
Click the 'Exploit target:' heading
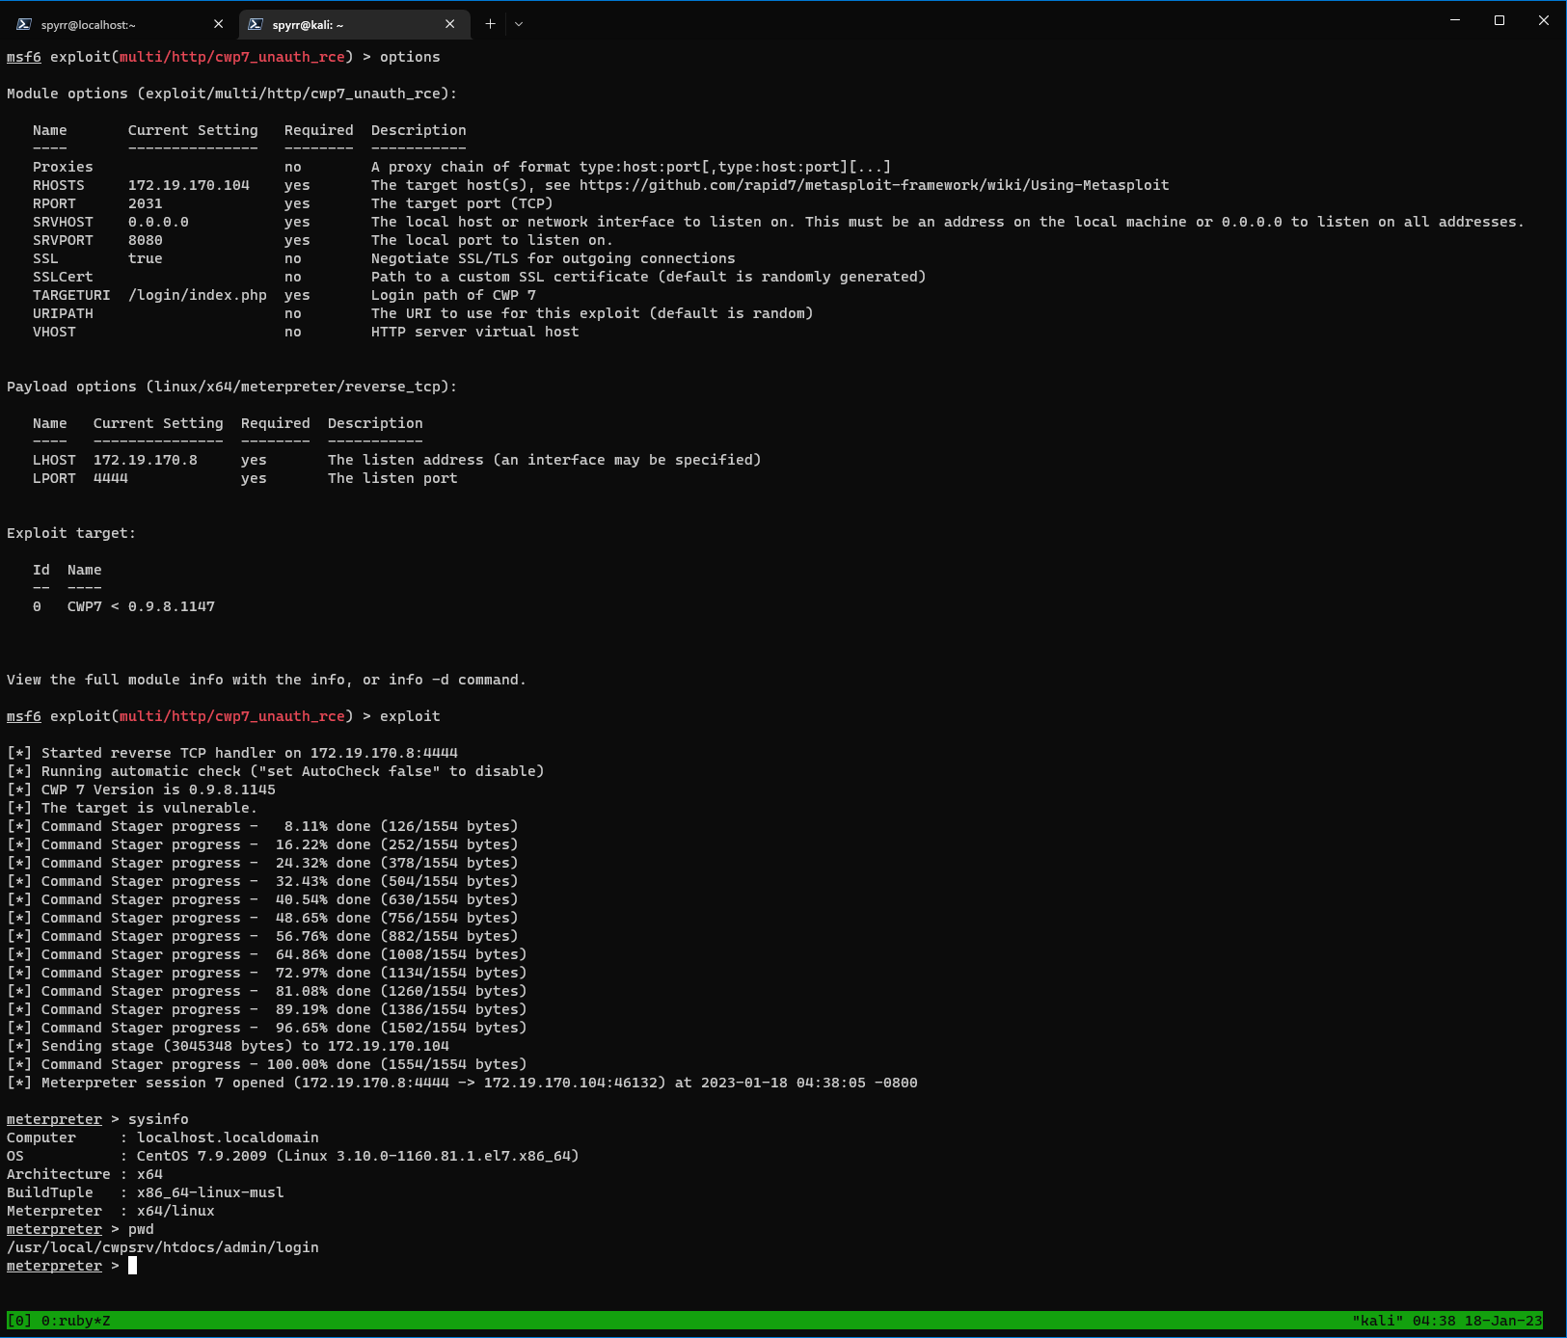click(x=71, y=533)
